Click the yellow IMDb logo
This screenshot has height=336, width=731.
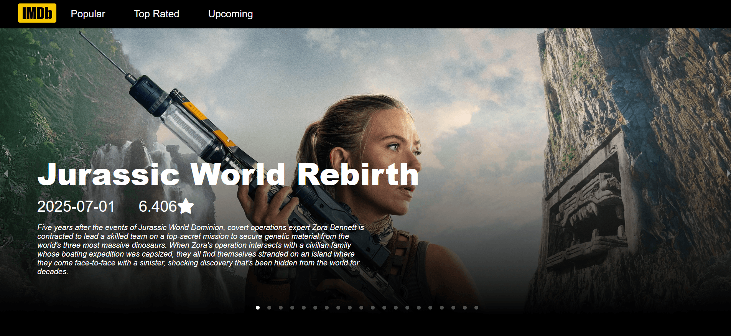pyautogui.click(x=37, y=13)
